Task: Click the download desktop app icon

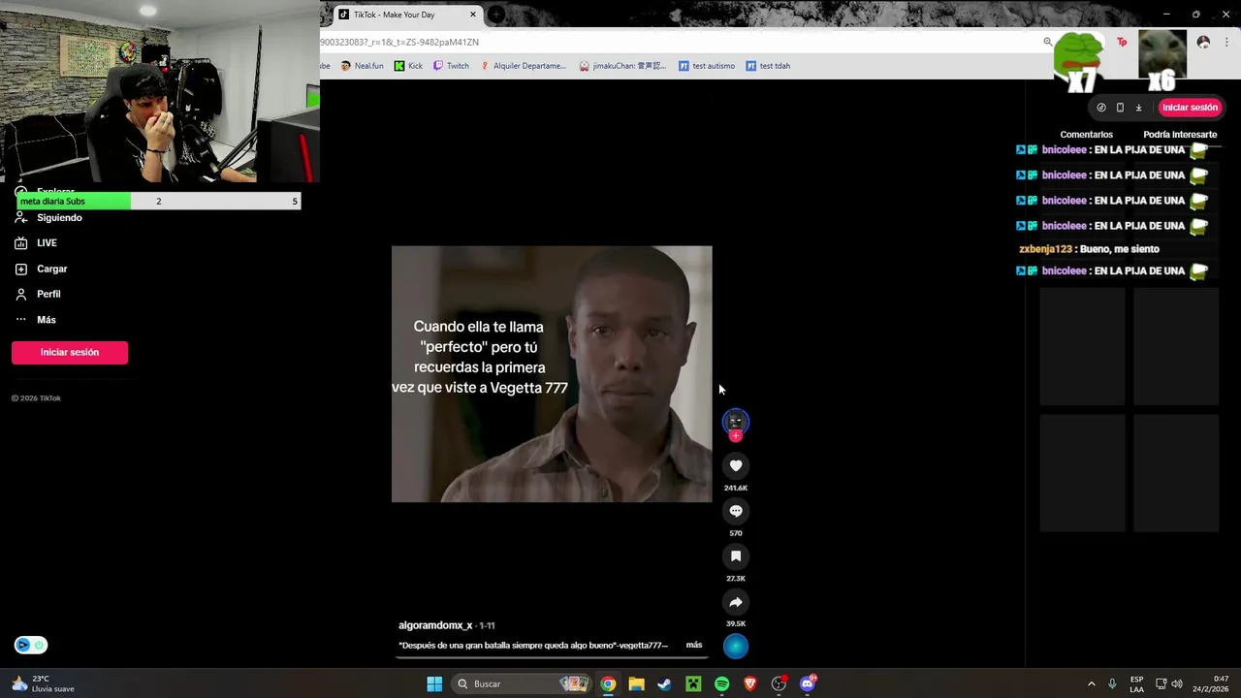Action: 1138,108
